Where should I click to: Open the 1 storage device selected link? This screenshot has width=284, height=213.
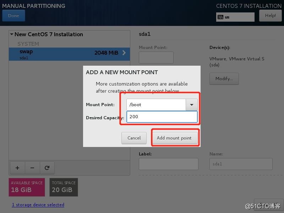[x=38, y=205]
